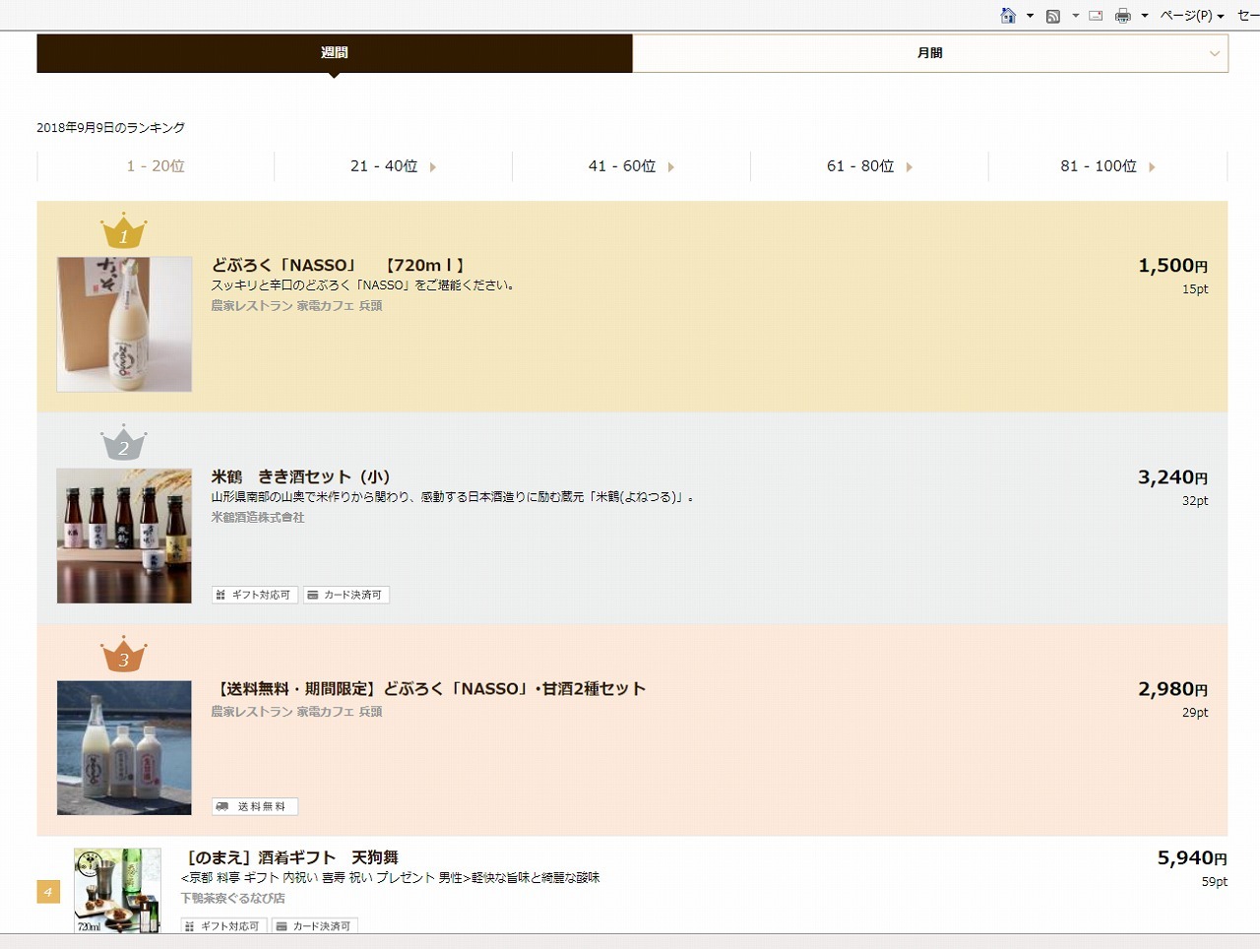1260x949 pixels.
Task: Click the 29pt points label
Action: click(1195, 713)
